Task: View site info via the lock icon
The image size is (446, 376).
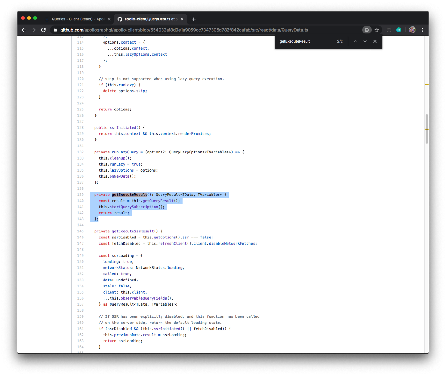Action: (55, 30)
